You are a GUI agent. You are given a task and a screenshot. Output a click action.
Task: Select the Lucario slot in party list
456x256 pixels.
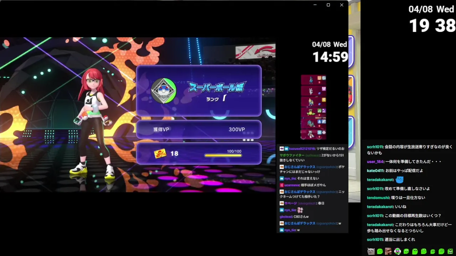pyautogui.click(x=313, y=80)
